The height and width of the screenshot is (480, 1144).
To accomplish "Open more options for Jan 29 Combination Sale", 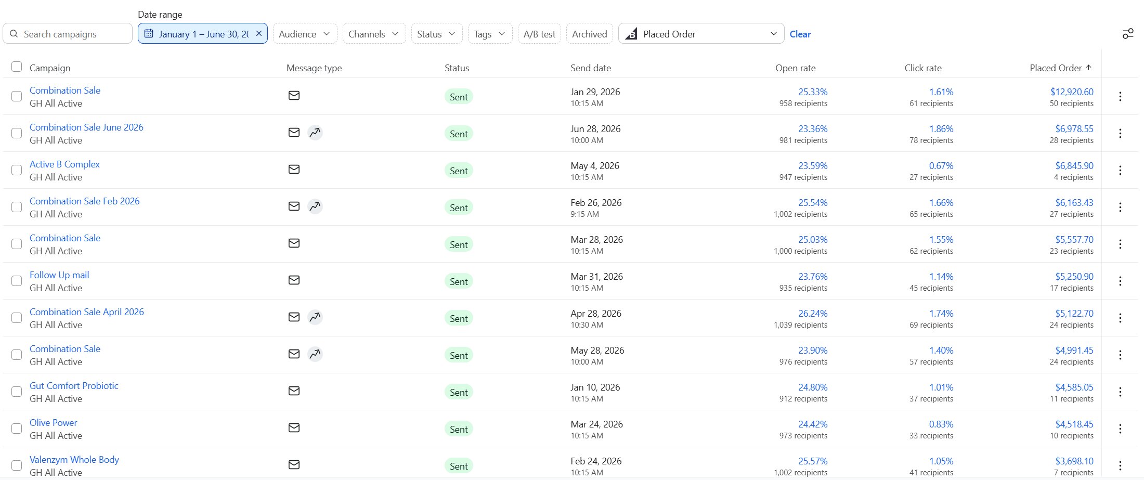I will point(1120,96).
